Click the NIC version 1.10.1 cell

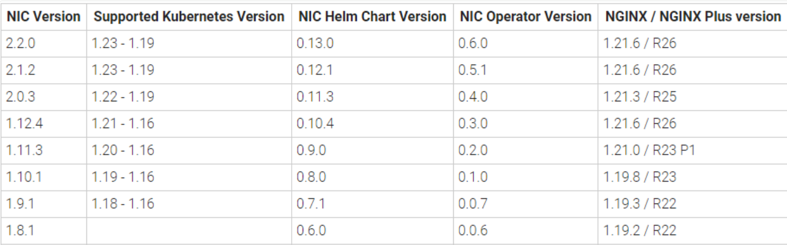(x=23, y=177)
